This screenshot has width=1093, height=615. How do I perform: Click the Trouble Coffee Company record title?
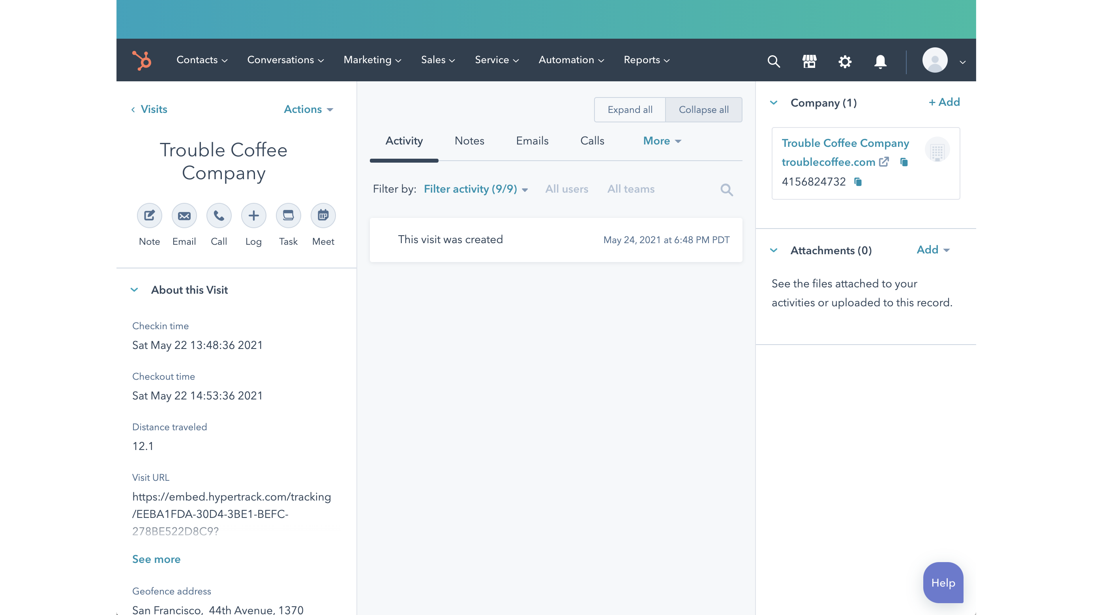pyautogui.click(x=223, y=162)
